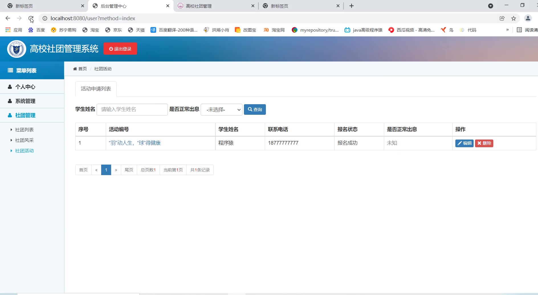The image size is (538, 295).
Task: Reload the page with the browser refresh icon
Action: coord(31,19)
